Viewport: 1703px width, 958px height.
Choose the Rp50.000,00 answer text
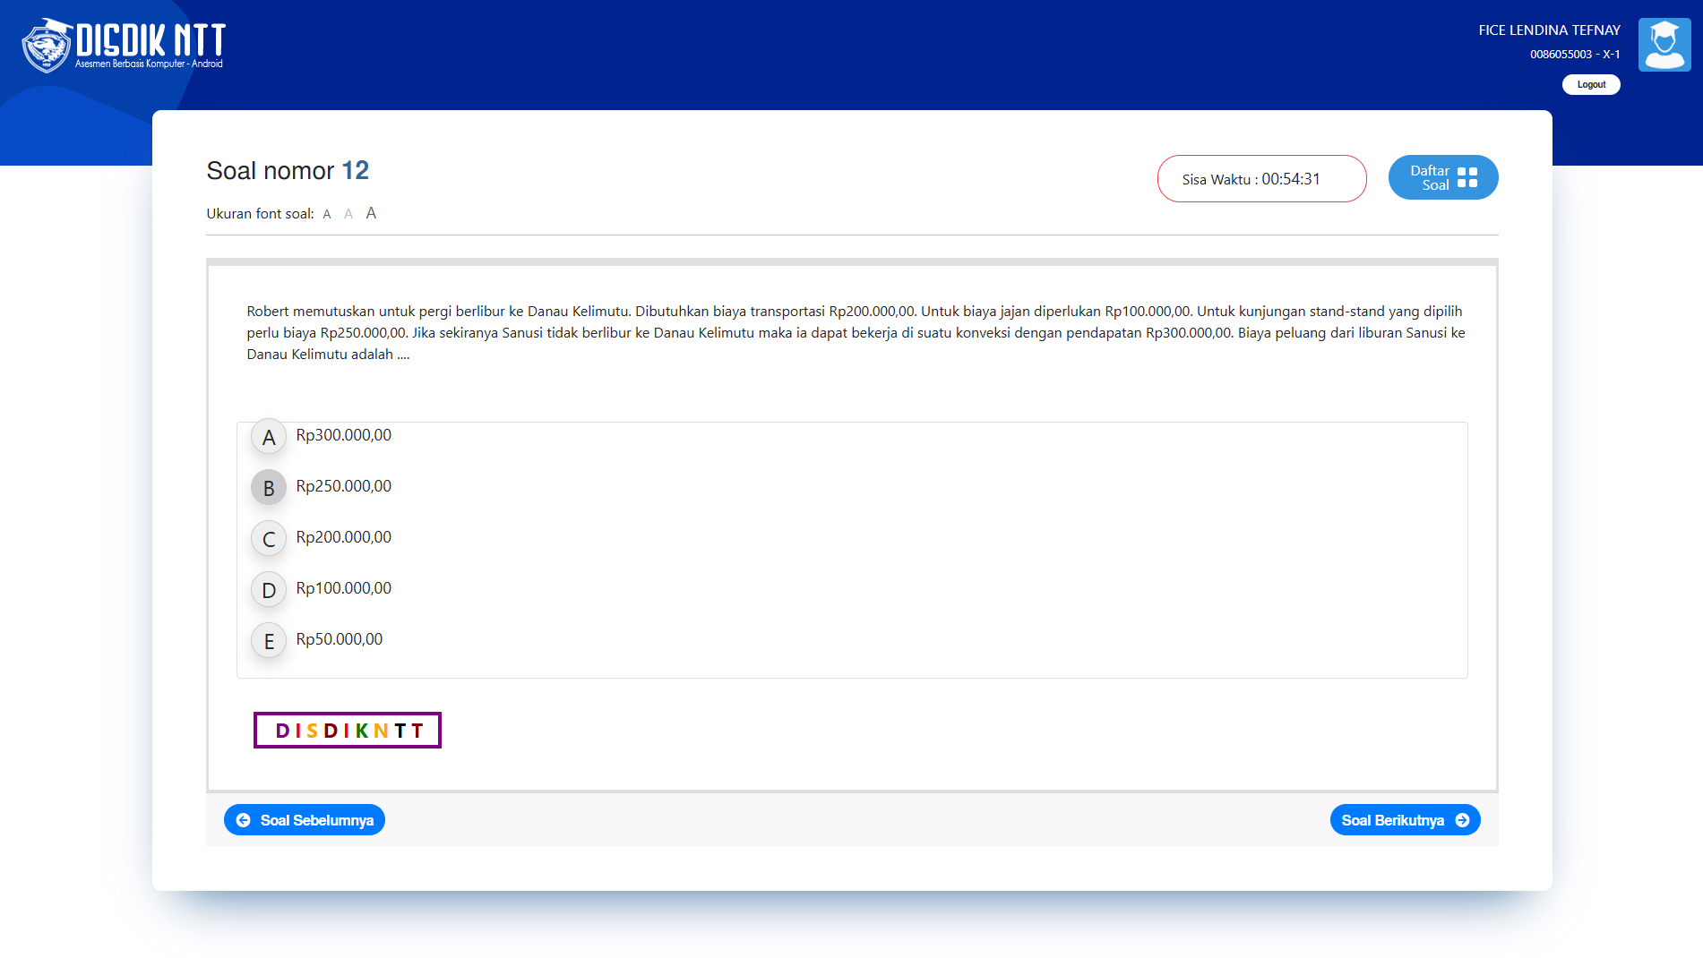[340, 639]
